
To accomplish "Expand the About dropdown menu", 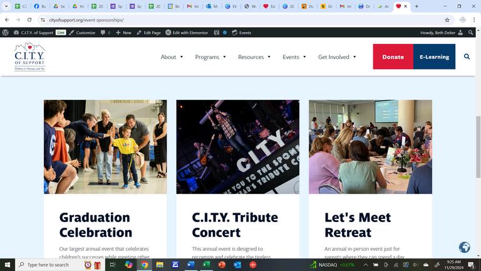I will click(x=172, y=57).
